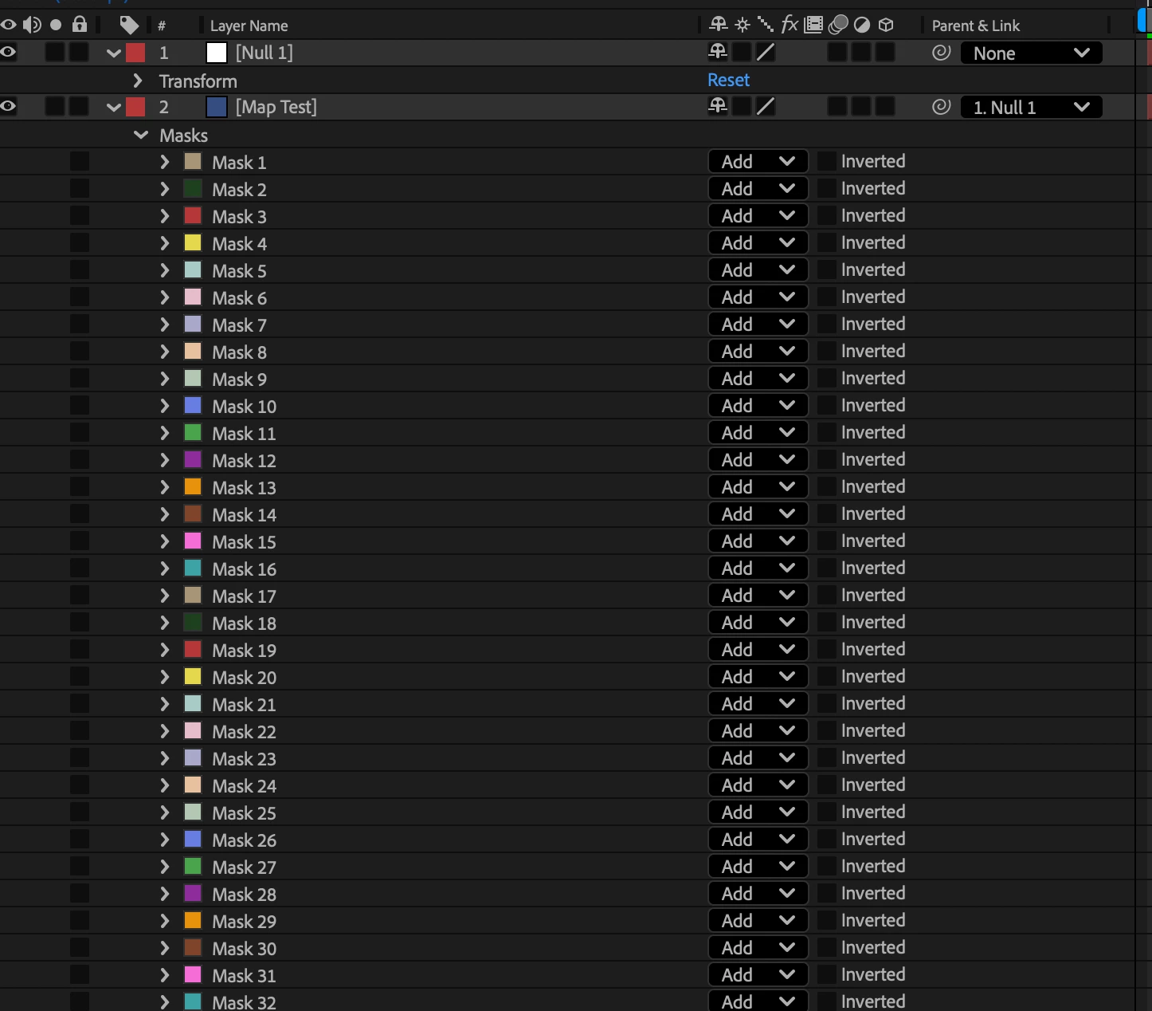Select the Mask 7 row name

239,325
